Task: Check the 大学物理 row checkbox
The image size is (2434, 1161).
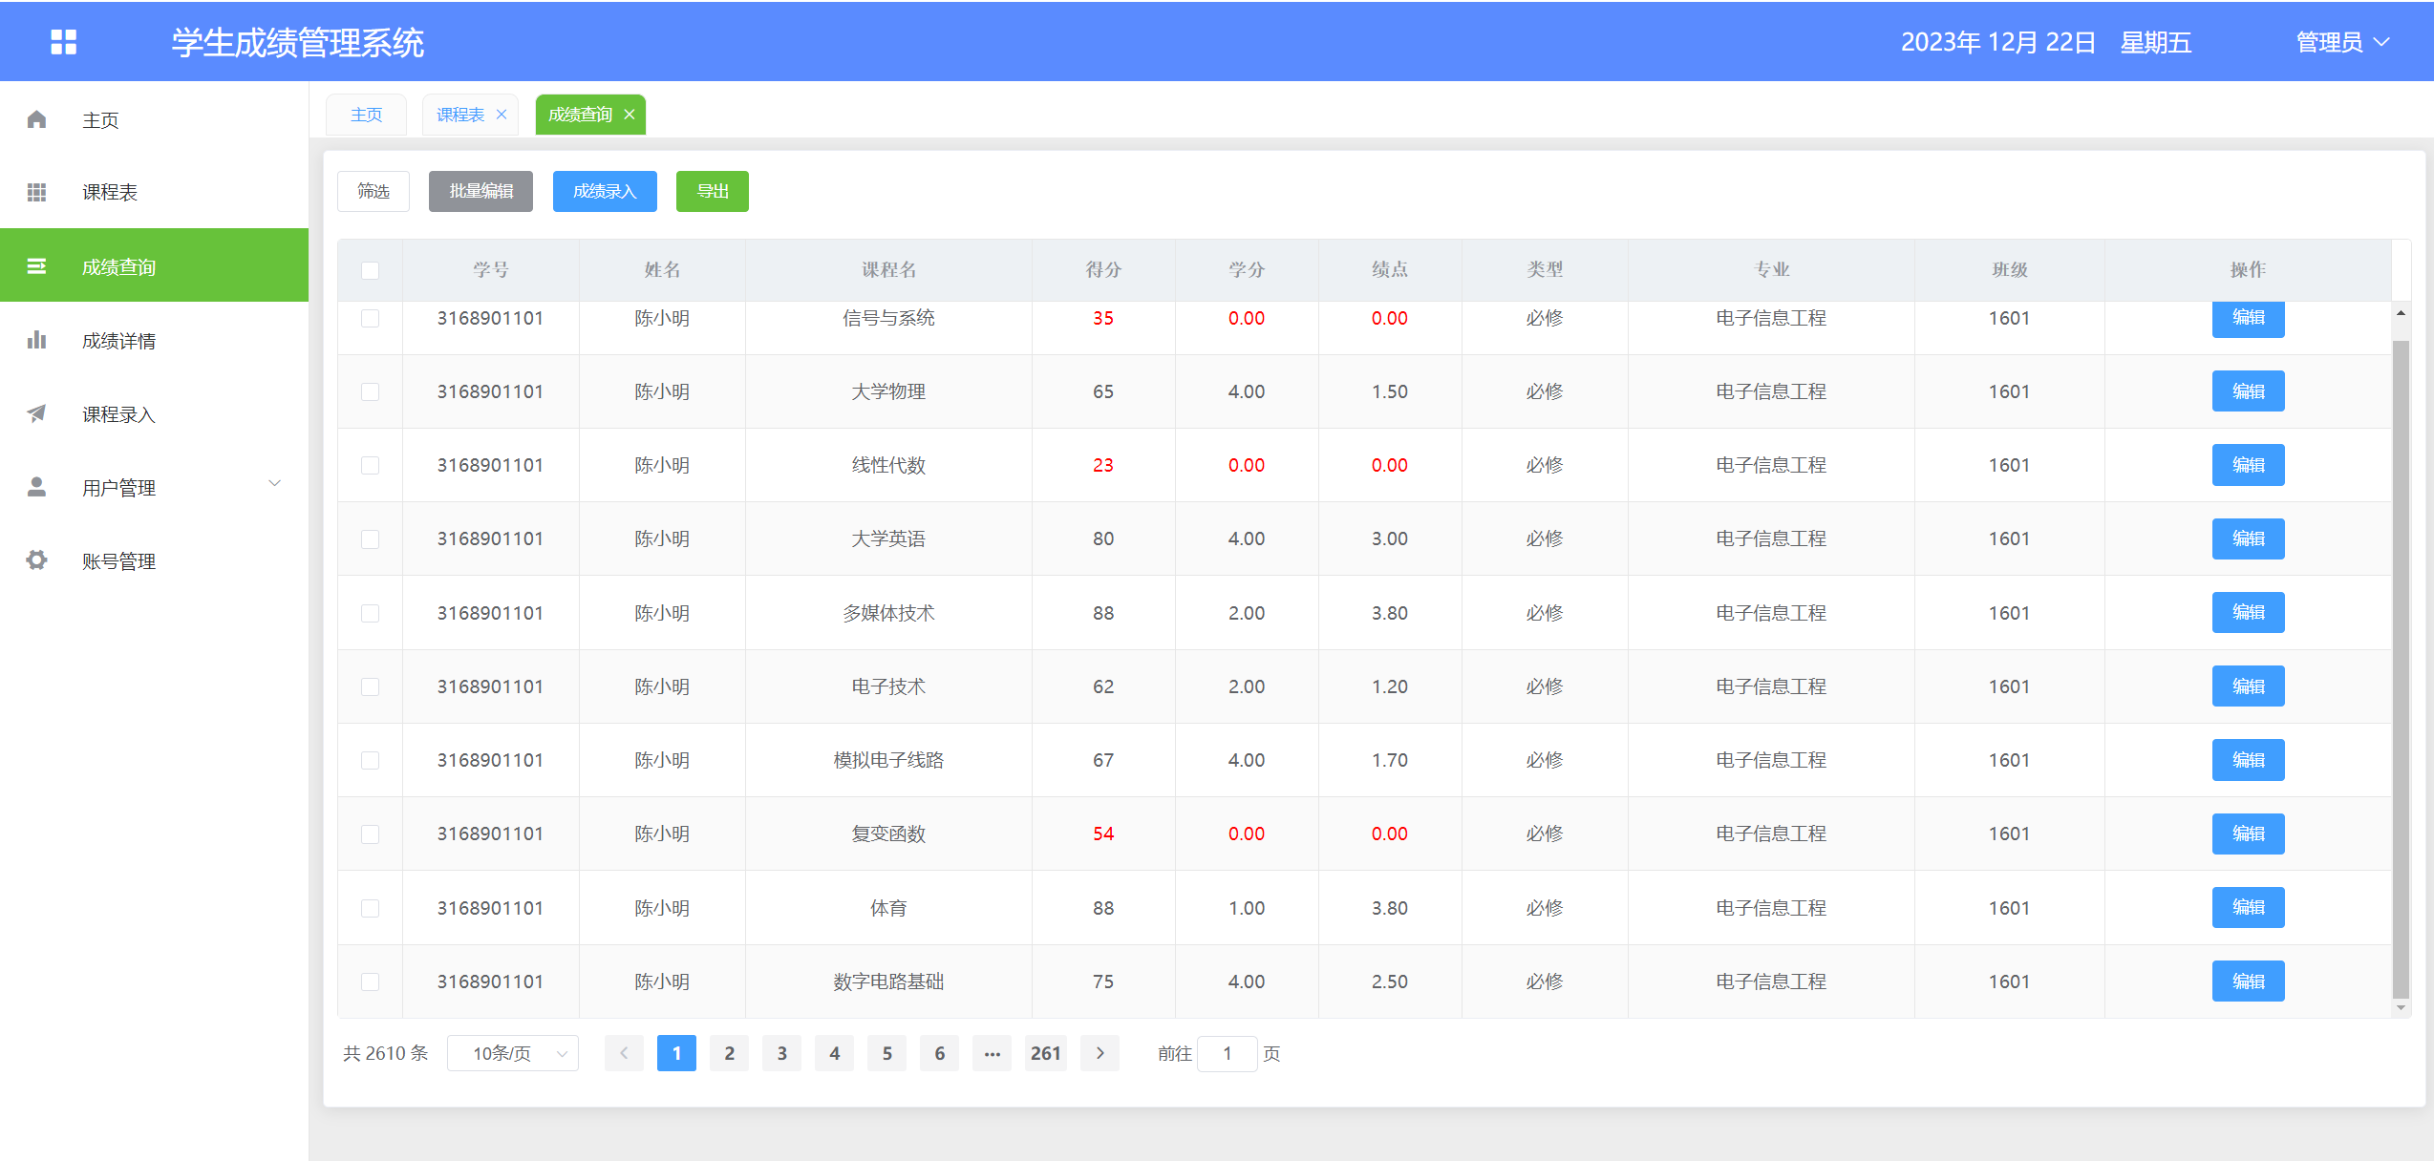Action: (371, 391)
